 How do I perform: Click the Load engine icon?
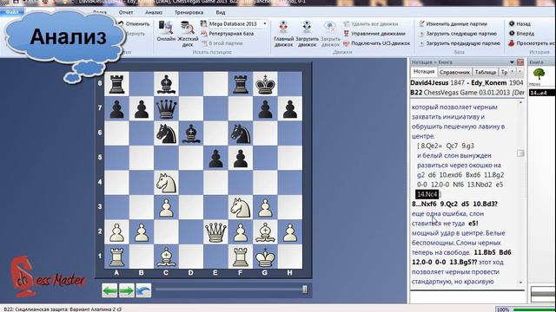(x=307, y=34)
